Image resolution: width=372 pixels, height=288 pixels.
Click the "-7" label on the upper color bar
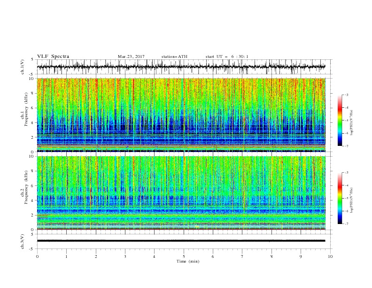tap(347, 146)
